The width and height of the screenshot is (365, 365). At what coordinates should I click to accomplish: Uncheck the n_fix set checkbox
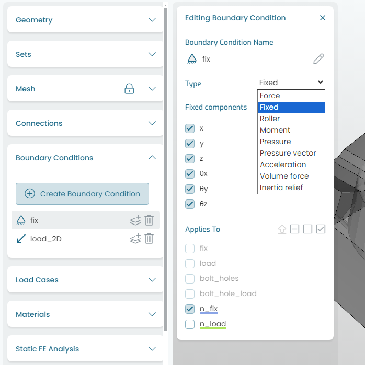point(190,309)
